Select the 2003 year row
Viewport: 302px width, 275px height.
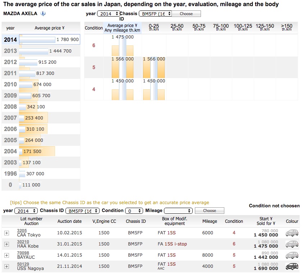coord(41,163)
